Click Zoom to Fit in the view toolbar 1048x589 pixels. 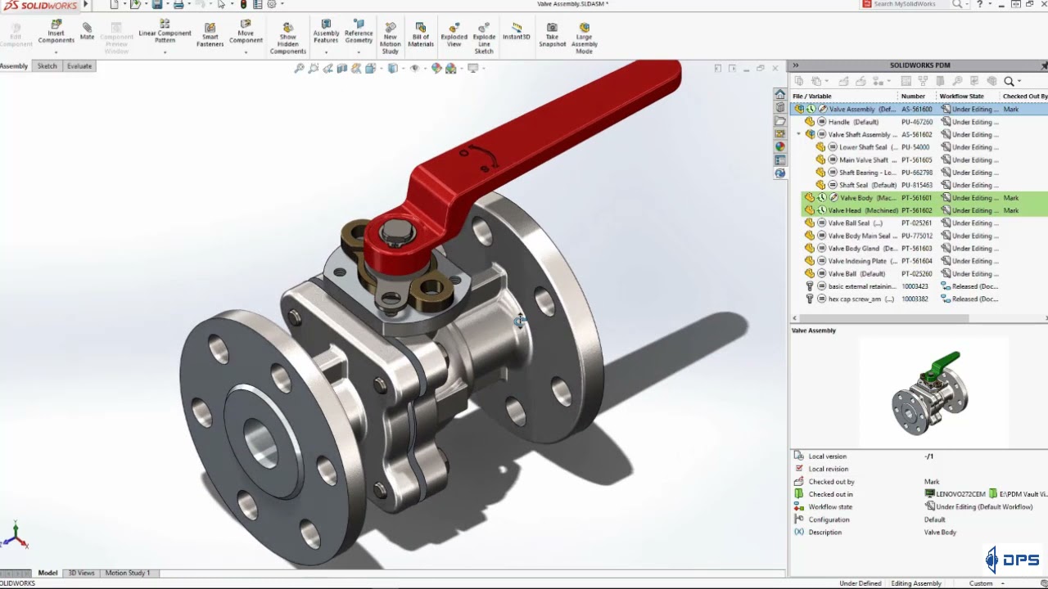pos(300,69)
